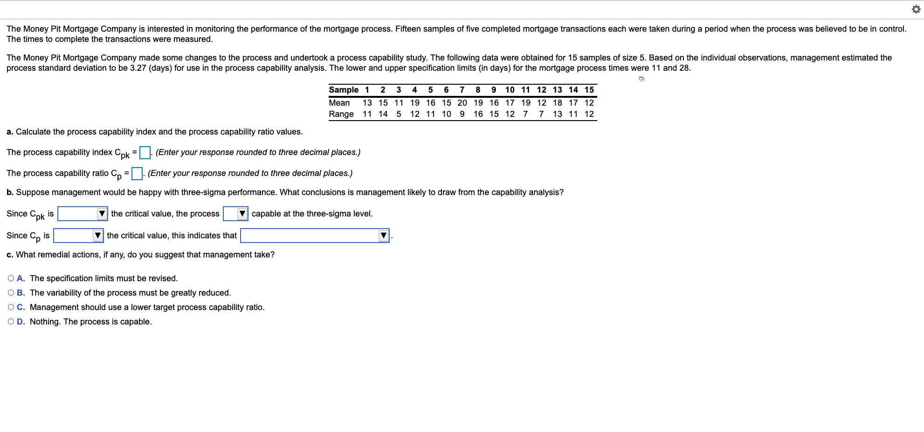Open the 'Since Cp is' dropdown
Screen dimensions: 924x432
point(77,235)
